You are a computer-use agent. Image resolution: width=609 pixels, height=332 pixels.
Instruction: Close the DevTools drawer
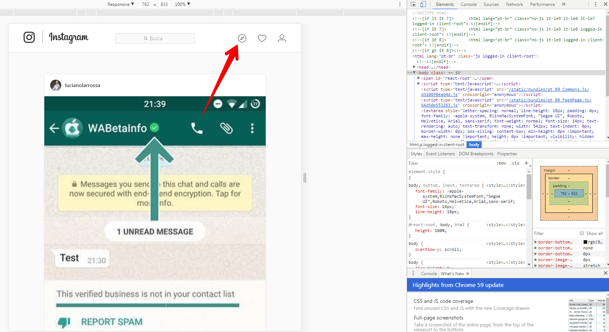(x=605, y=273)
